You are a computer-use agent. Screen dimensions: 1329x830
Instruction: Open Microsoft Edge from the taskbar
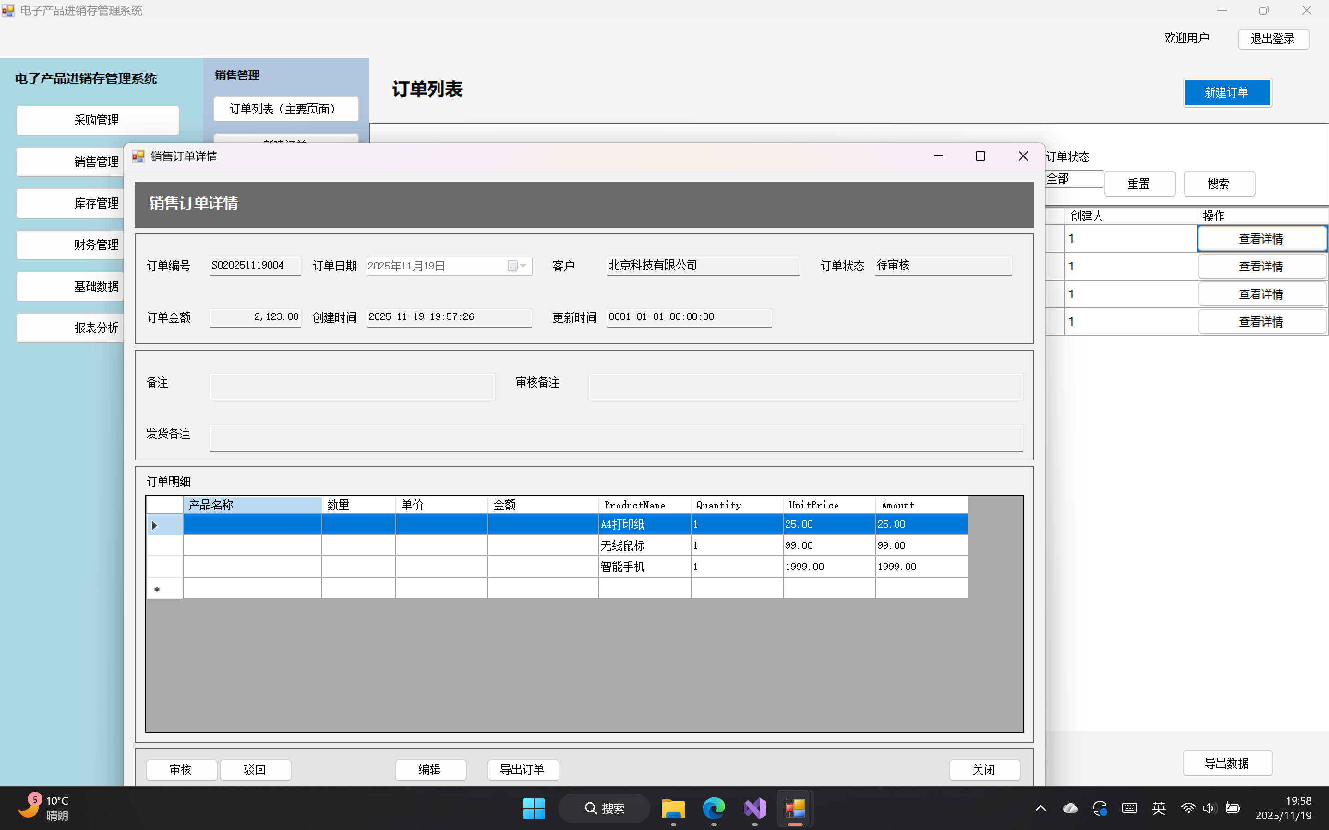[712, 808]
